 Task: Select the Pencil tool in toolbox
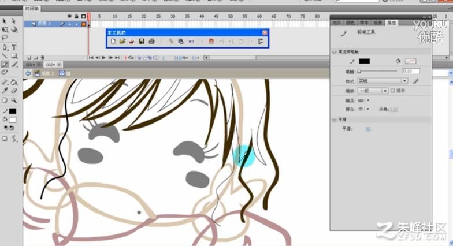click(5, 64)
